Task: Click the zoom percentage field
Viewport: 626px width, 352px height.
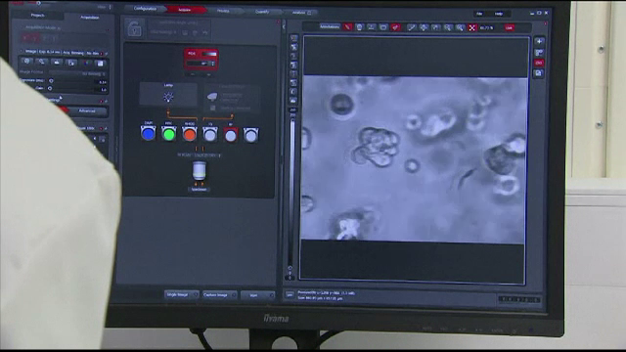Action: [487, 28]
